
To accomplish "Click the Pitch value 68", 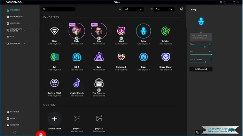I will [210, 44].
